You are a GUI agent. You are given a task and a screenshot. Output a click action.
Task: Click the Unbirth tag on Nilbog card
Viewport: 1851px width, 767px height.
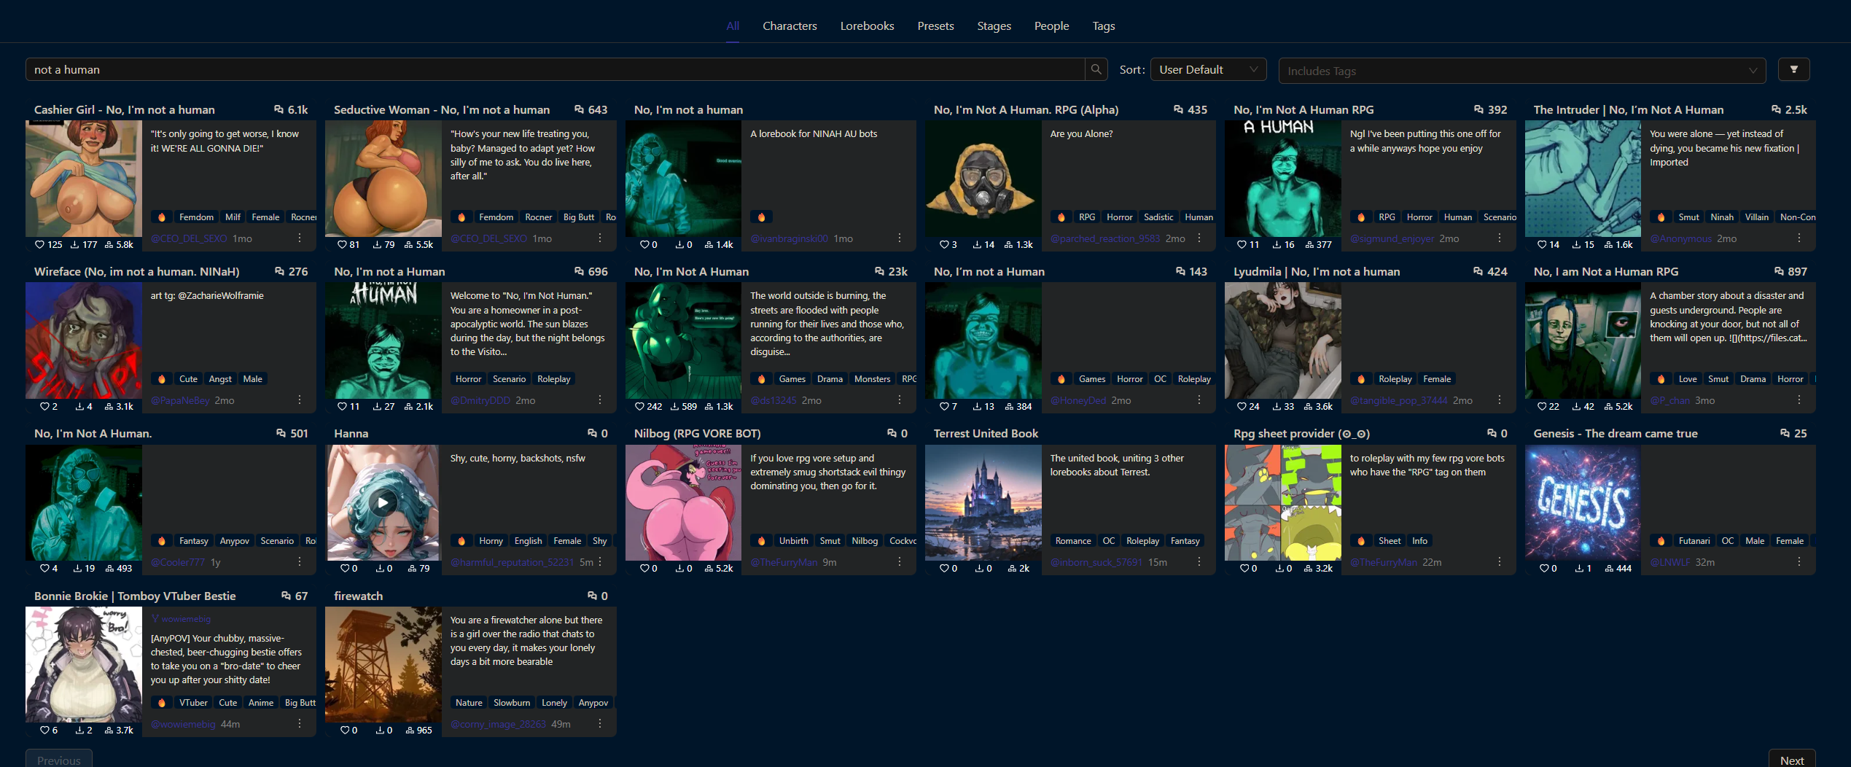793,541
